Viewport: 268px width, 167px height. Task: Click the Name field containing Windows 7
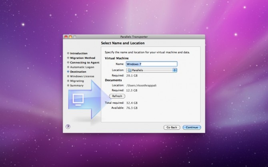pyautogui.click(x=151, y=64)
